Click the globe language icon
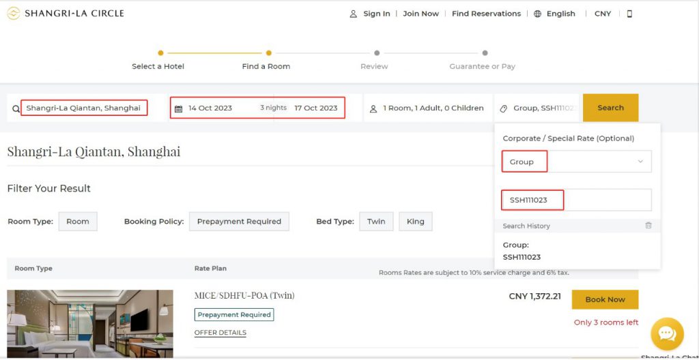699x360 pixels. click(538, 14)
